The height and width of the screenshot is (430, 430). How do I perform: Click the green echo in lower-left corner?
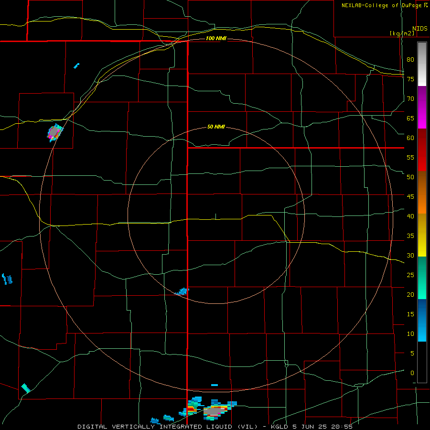click(26, 388)
